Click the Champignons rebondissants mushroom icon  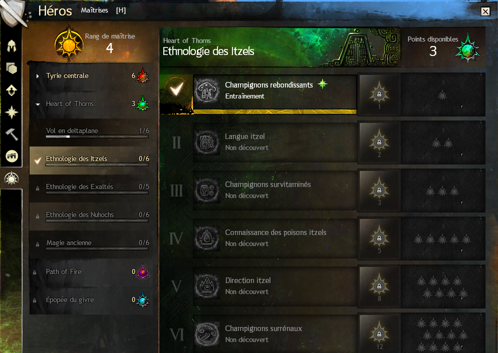207,91
